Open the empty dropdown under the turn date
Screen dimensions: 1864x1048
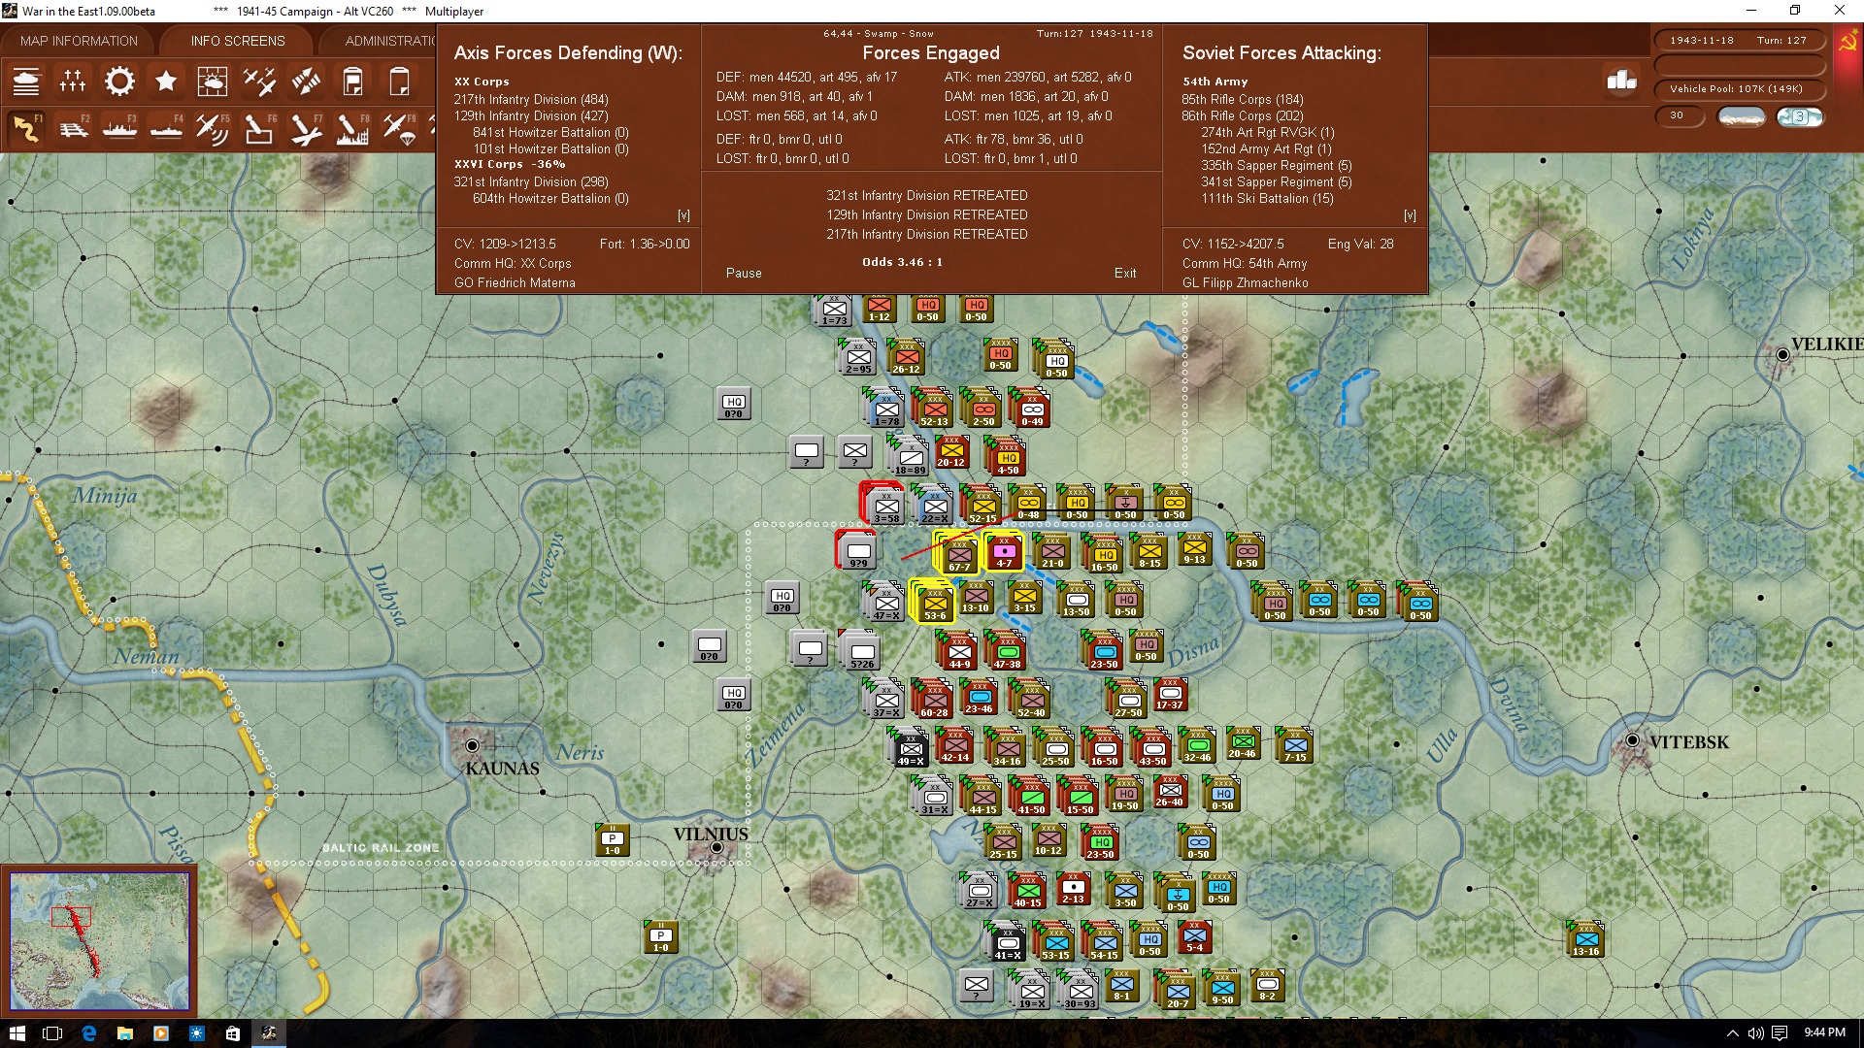pyautogui.click(x=1741, y=65)
